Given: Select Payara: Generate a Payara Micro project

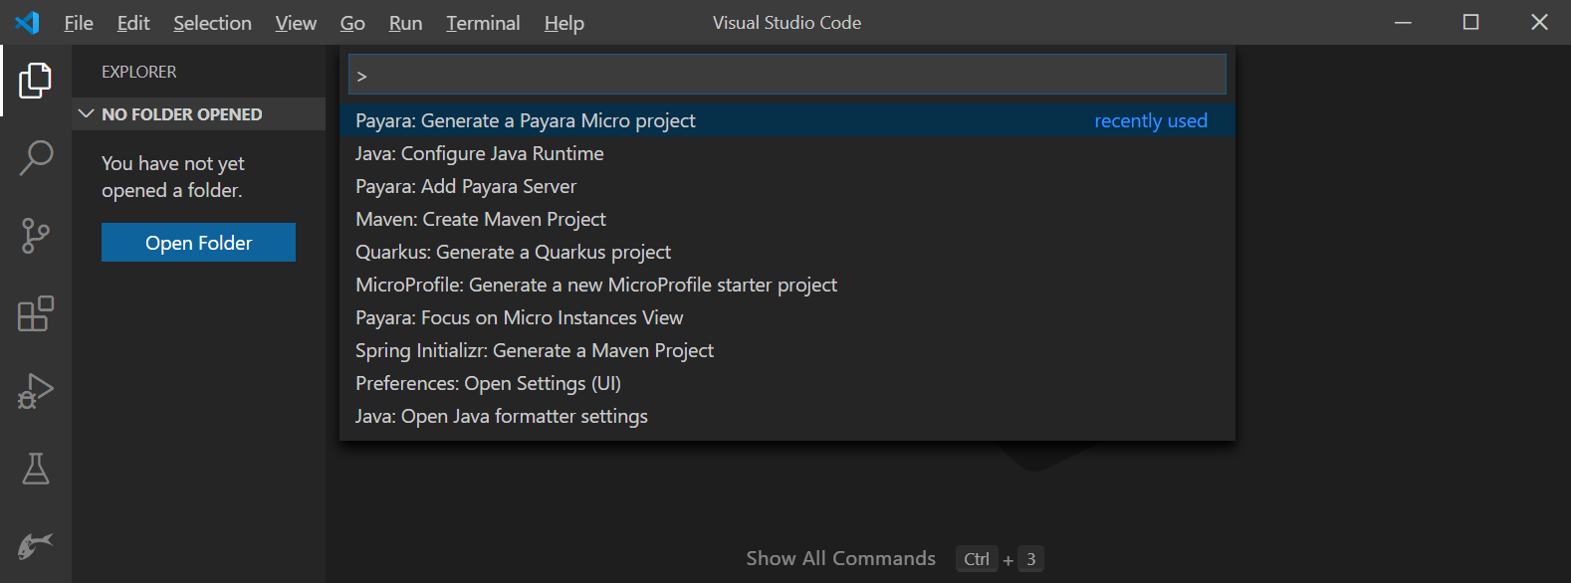Looking at the screenshot, I should click(526, 120).
